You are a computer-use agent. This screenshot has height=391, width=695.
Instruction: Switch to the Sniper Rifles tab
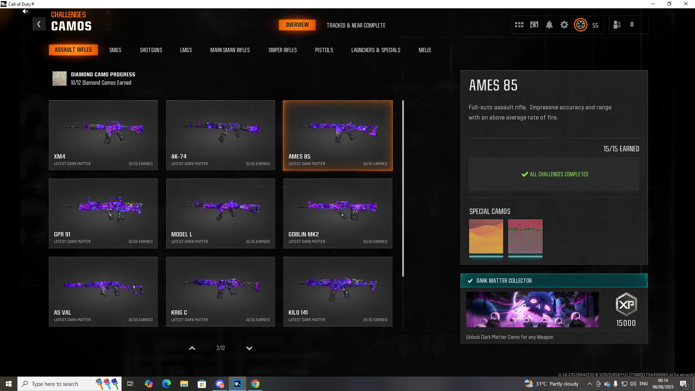(282, 50)
